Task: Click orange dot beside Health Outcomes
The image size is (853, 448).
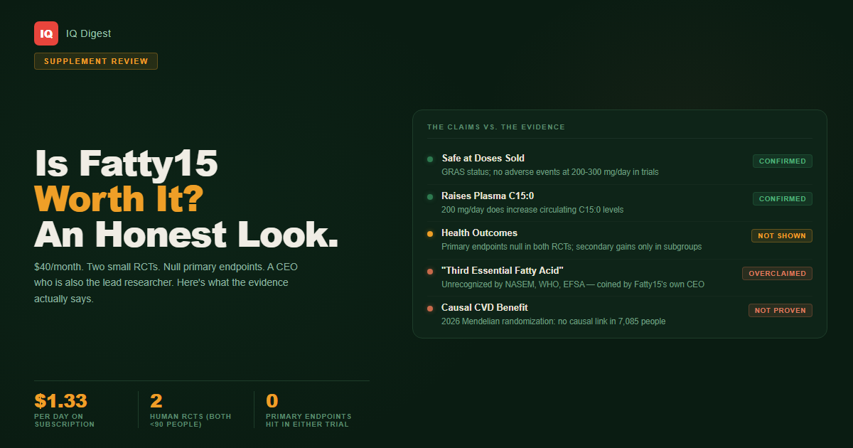Action: (x=430, y=234)
